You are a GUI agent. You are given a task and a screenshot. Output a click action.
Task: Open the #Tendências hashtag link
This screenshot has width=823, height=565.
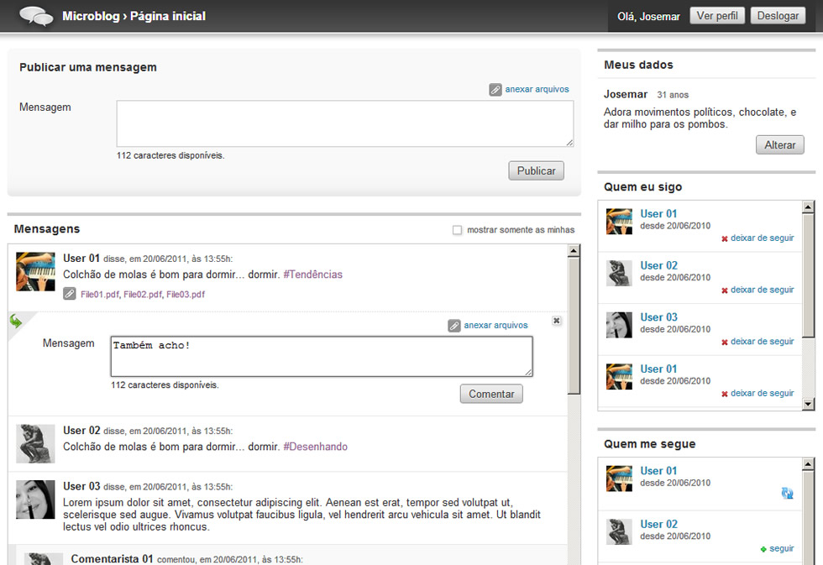point(312,275)
